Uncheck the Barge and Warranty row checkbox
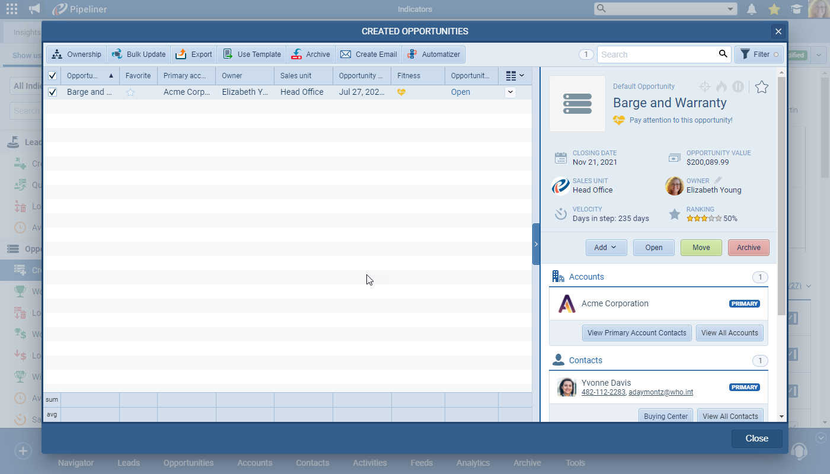 pos(52,92)
